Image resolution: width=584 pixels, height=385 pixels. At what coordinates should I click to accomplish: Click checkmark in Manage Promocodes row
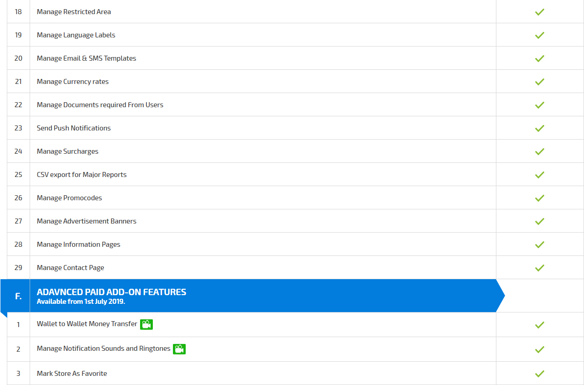[x=540, y=198]
